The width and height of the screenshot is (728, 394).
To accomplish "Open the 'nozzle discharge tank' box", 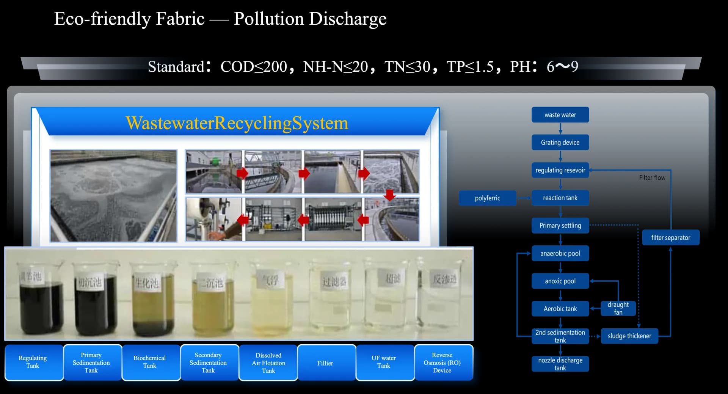I will click(x=560, y=364).
